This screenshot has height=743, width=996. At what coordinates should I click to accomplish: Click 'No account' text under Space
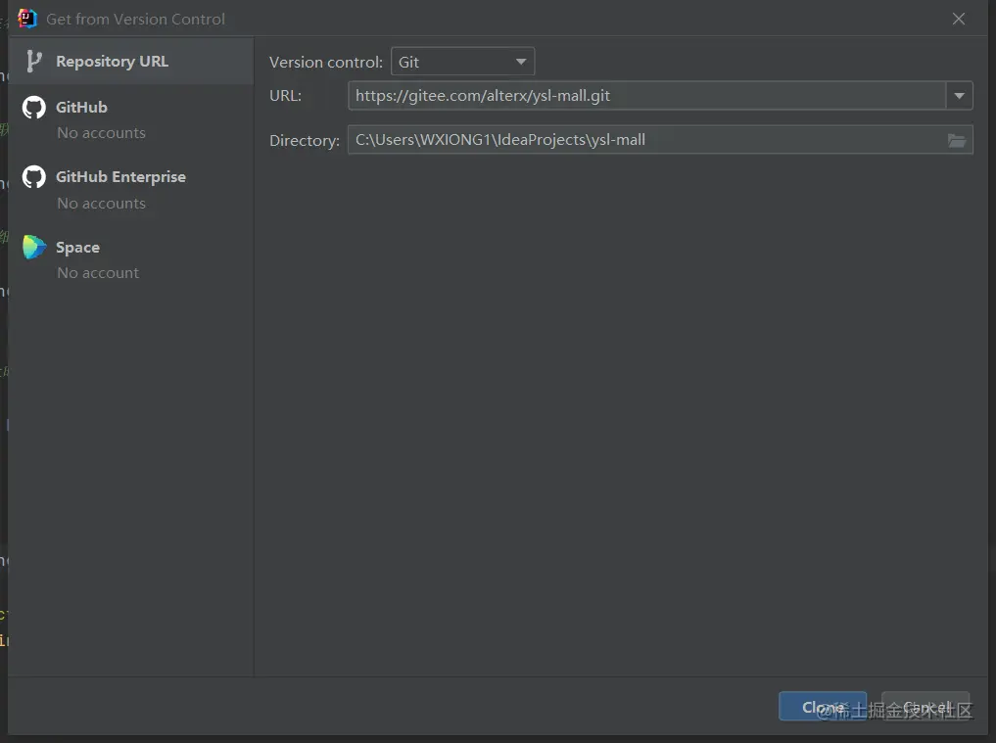(98, 272)
